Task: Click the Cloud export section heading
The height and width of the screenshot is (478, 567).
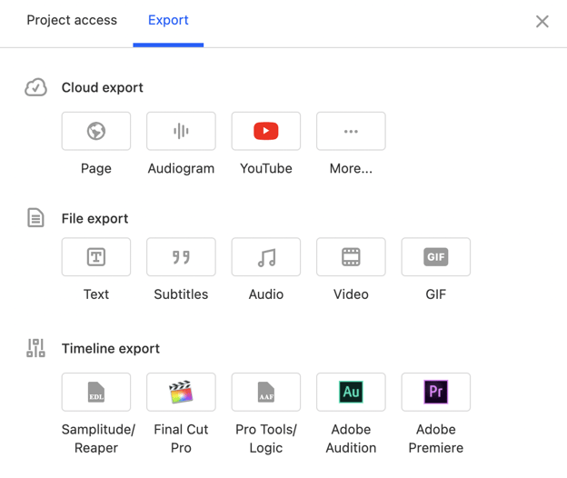Action: click(102, 87)
